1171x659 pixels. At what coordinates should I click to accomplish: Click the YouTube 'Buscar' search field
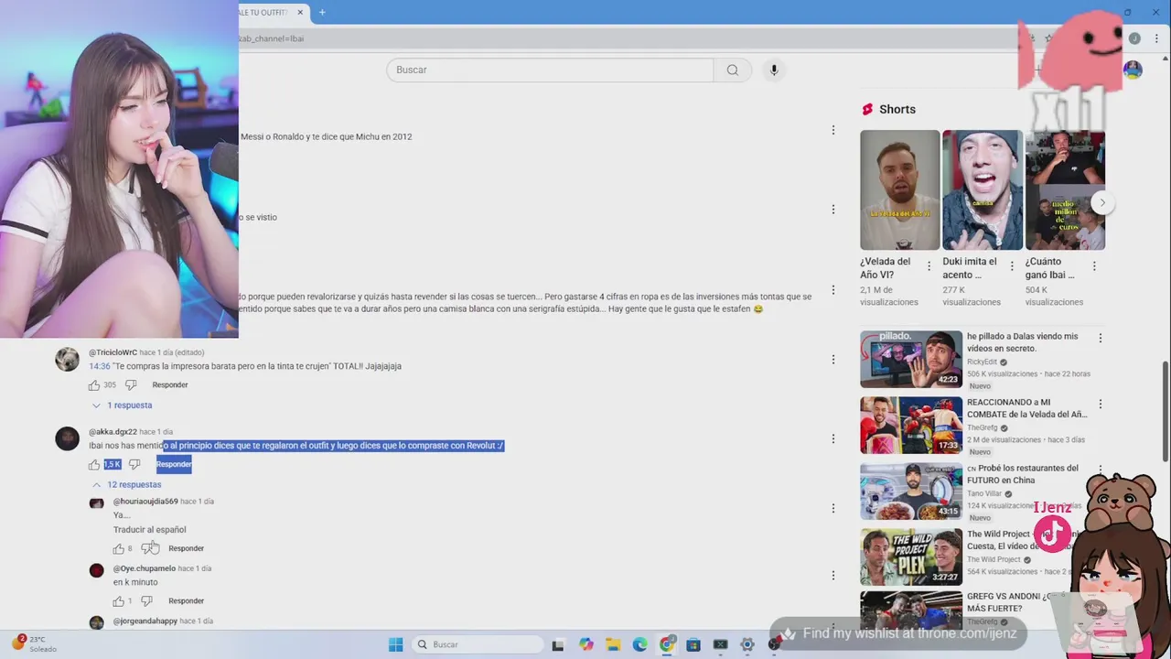(x=550, y=70)
